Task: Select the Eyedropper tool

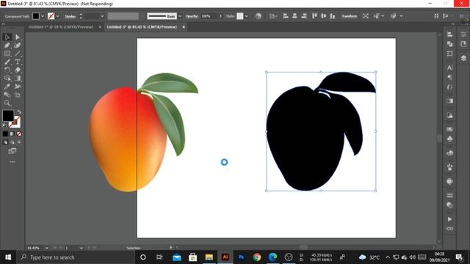Action: coord(7,87)
